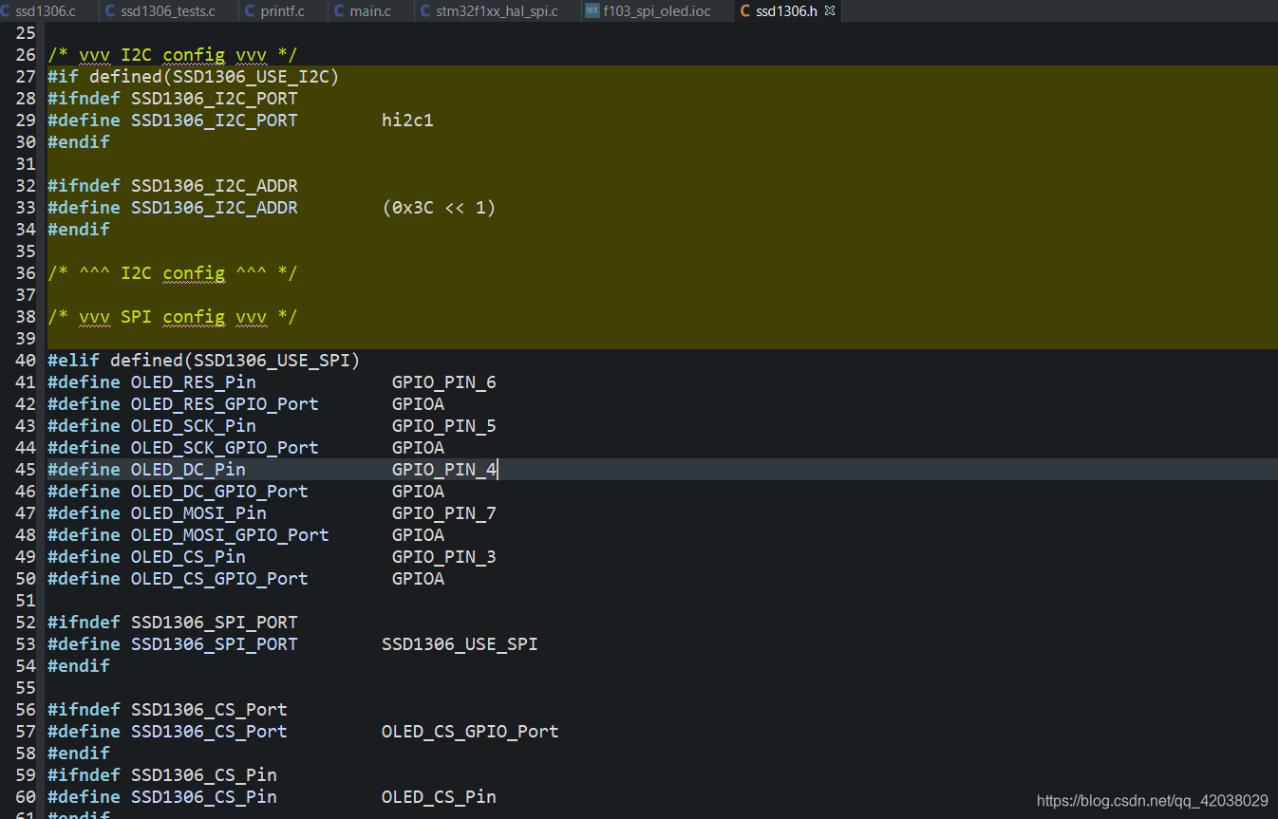
Task: Click the C icon on ssd1306_tests.c tab
Action: point(110,11)
